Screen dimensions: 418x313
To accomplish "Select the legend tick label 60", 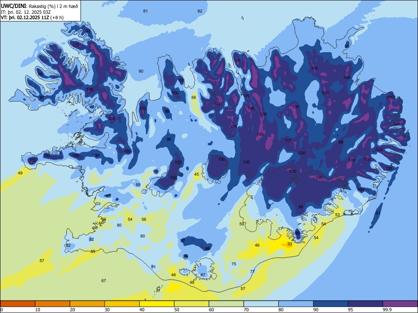I will tap(211, 310).
